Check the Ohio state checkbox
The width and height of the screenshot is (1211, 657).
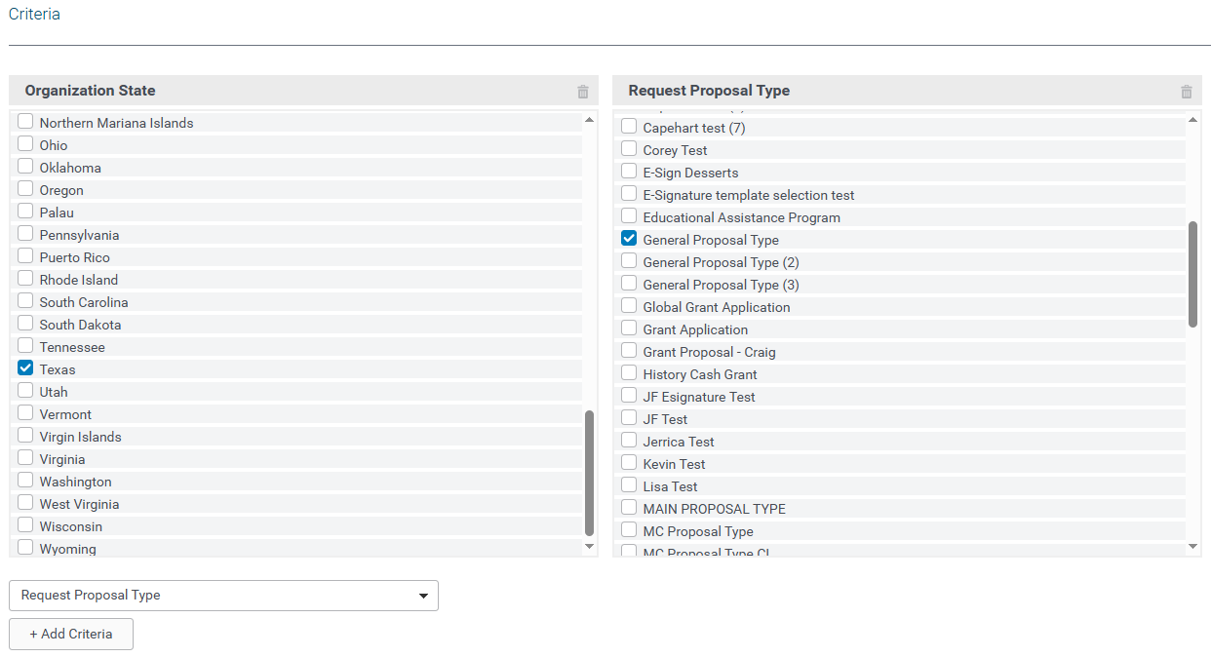(x=25, y=144)
